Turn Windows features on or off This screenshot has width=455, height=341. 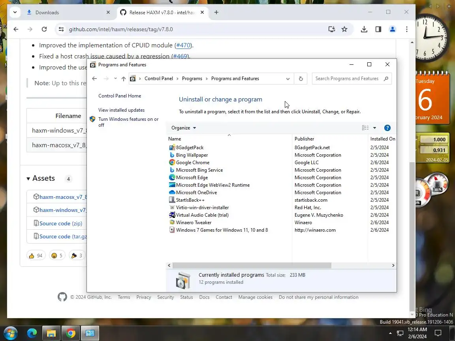(x=128, y=122)
